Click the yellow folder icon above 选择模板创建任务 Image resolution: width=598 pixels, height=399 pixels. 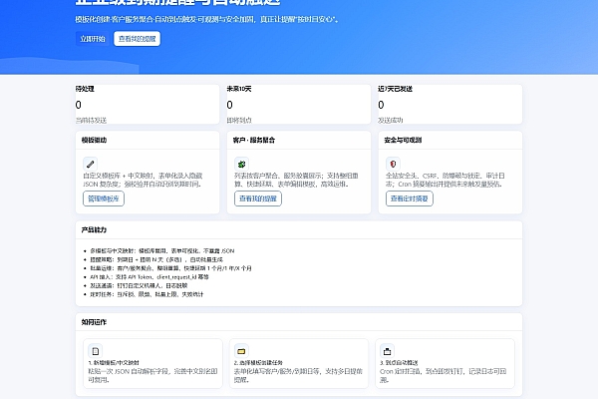240,351
